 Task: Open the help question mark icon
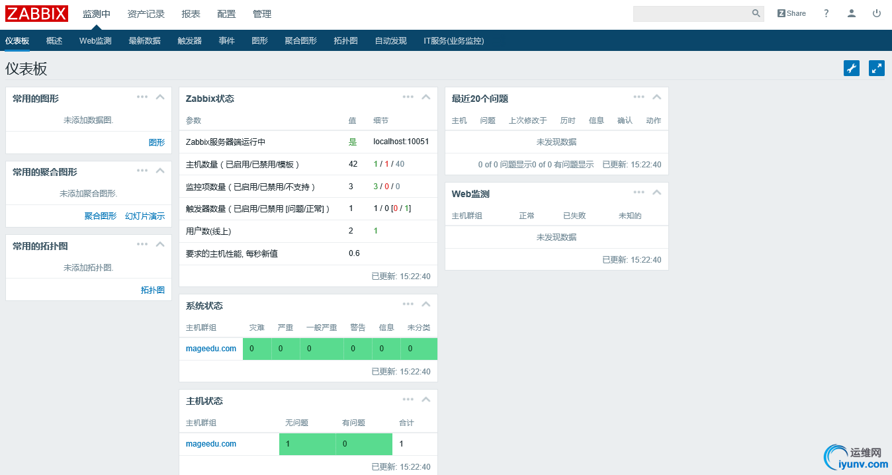(826, 13)
